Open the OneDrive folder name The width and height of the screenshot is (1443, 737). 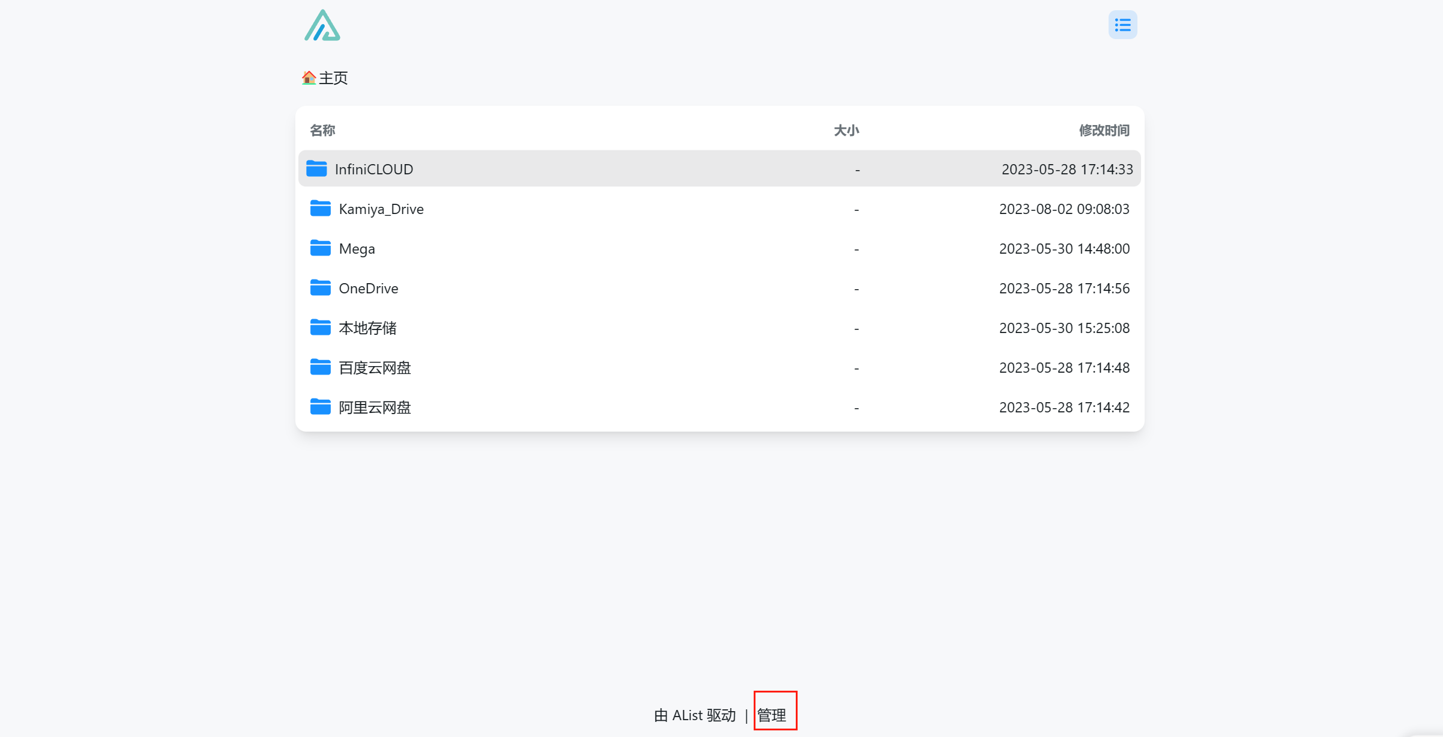pyautogui.click(x=368, y=289)
